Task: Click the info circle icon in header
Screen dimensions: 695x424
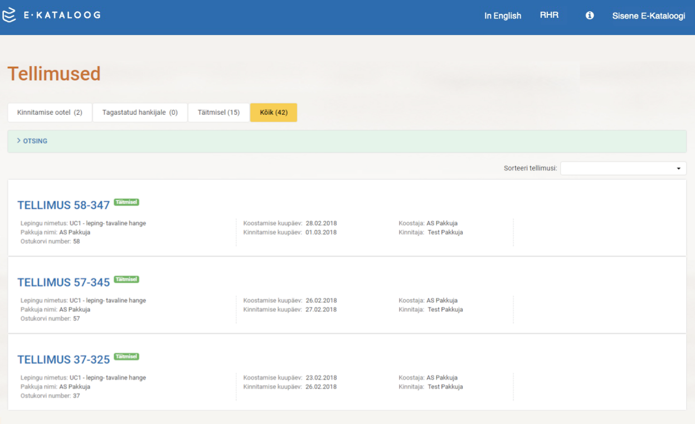Action: tap(590, 16)
